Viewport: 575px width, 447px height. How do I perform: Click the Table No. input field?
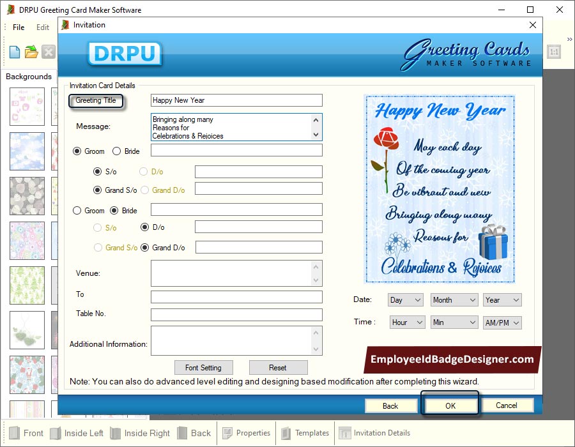236,315
